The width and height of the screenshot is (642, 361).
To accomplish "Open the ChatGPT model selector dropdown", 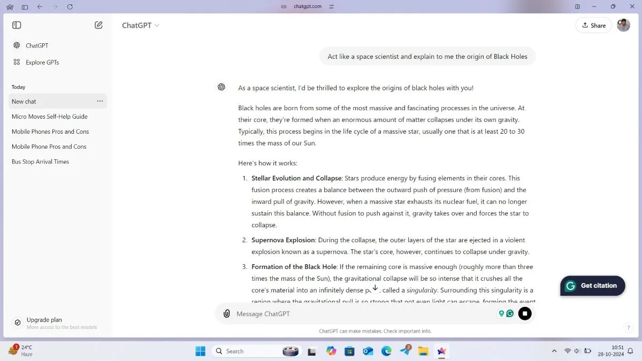I will (x=141, y=25).
